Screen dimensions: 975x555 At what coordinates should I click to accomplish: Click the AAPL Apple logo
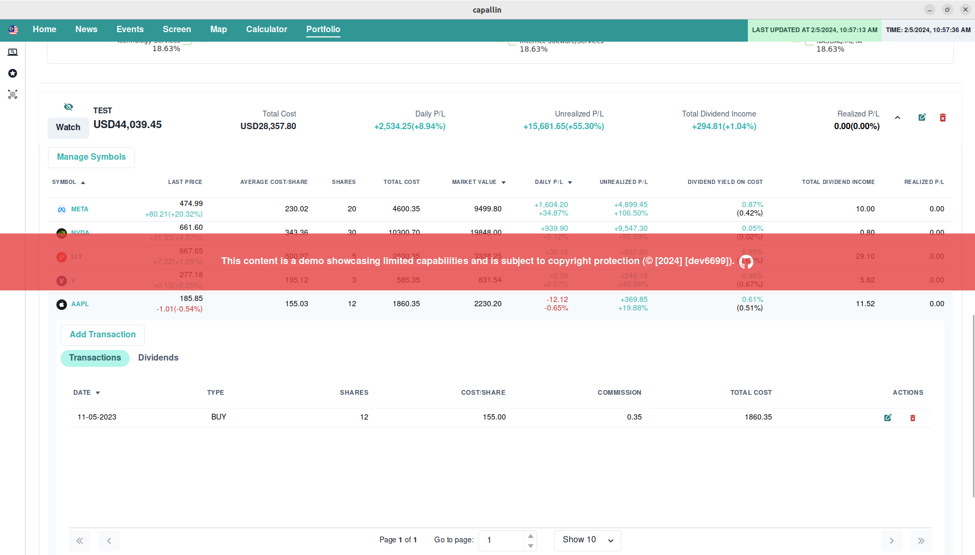click(62, 304)
